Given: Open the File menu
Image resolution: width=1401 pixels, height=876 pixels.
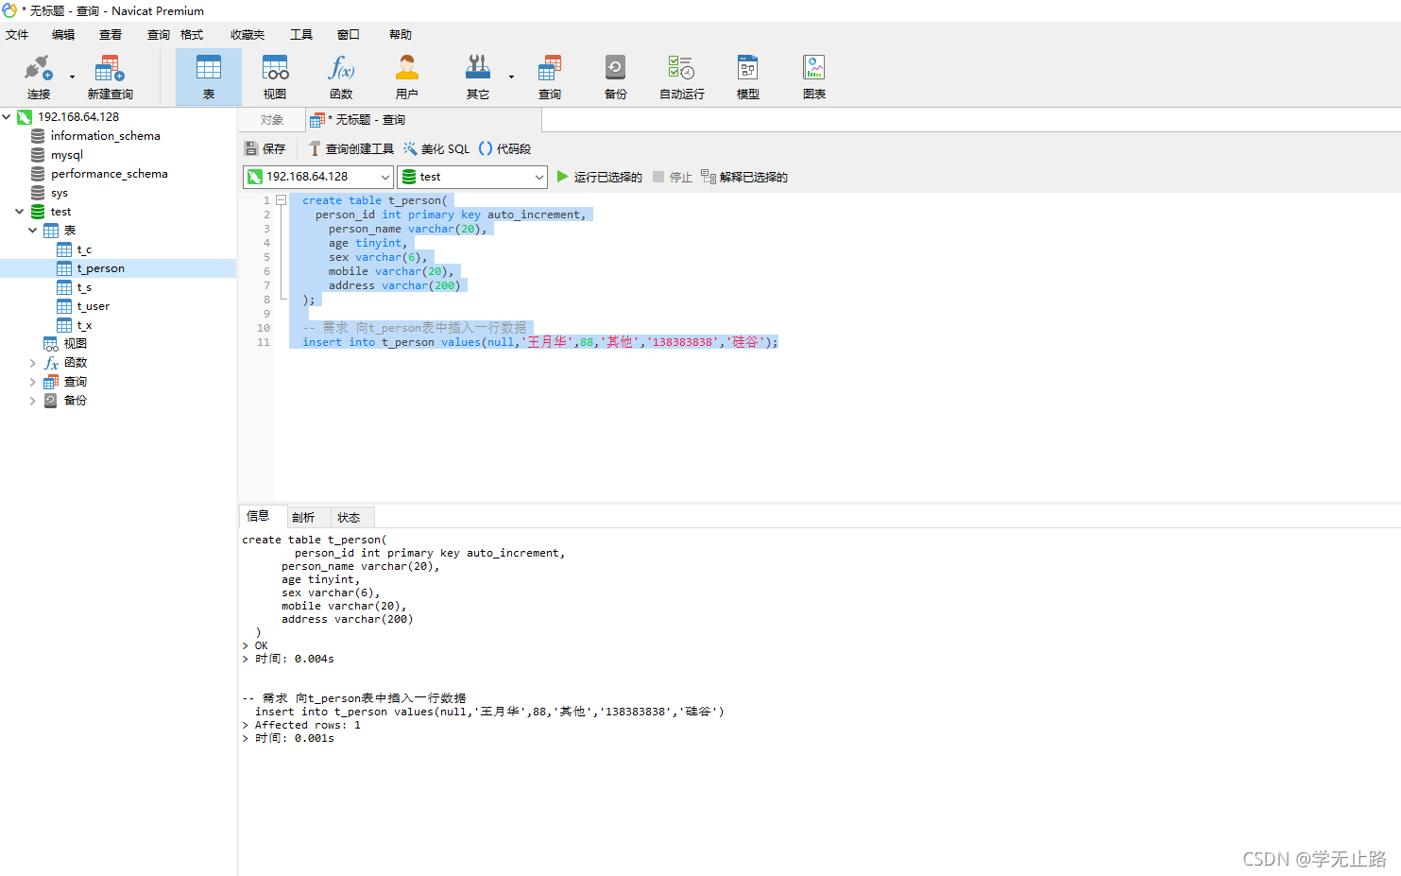Looking at the screenshot, I should (x=17, y=35).
